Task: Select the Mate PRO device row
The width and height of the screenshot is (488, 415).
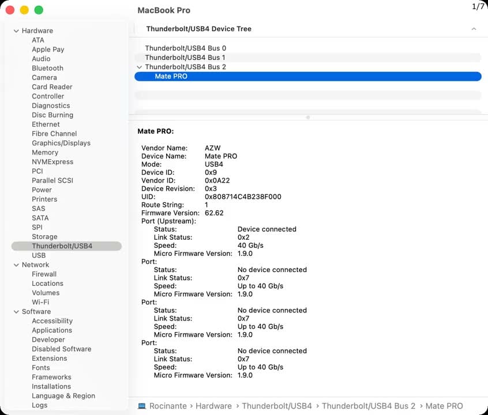Action: pos(308,77)
